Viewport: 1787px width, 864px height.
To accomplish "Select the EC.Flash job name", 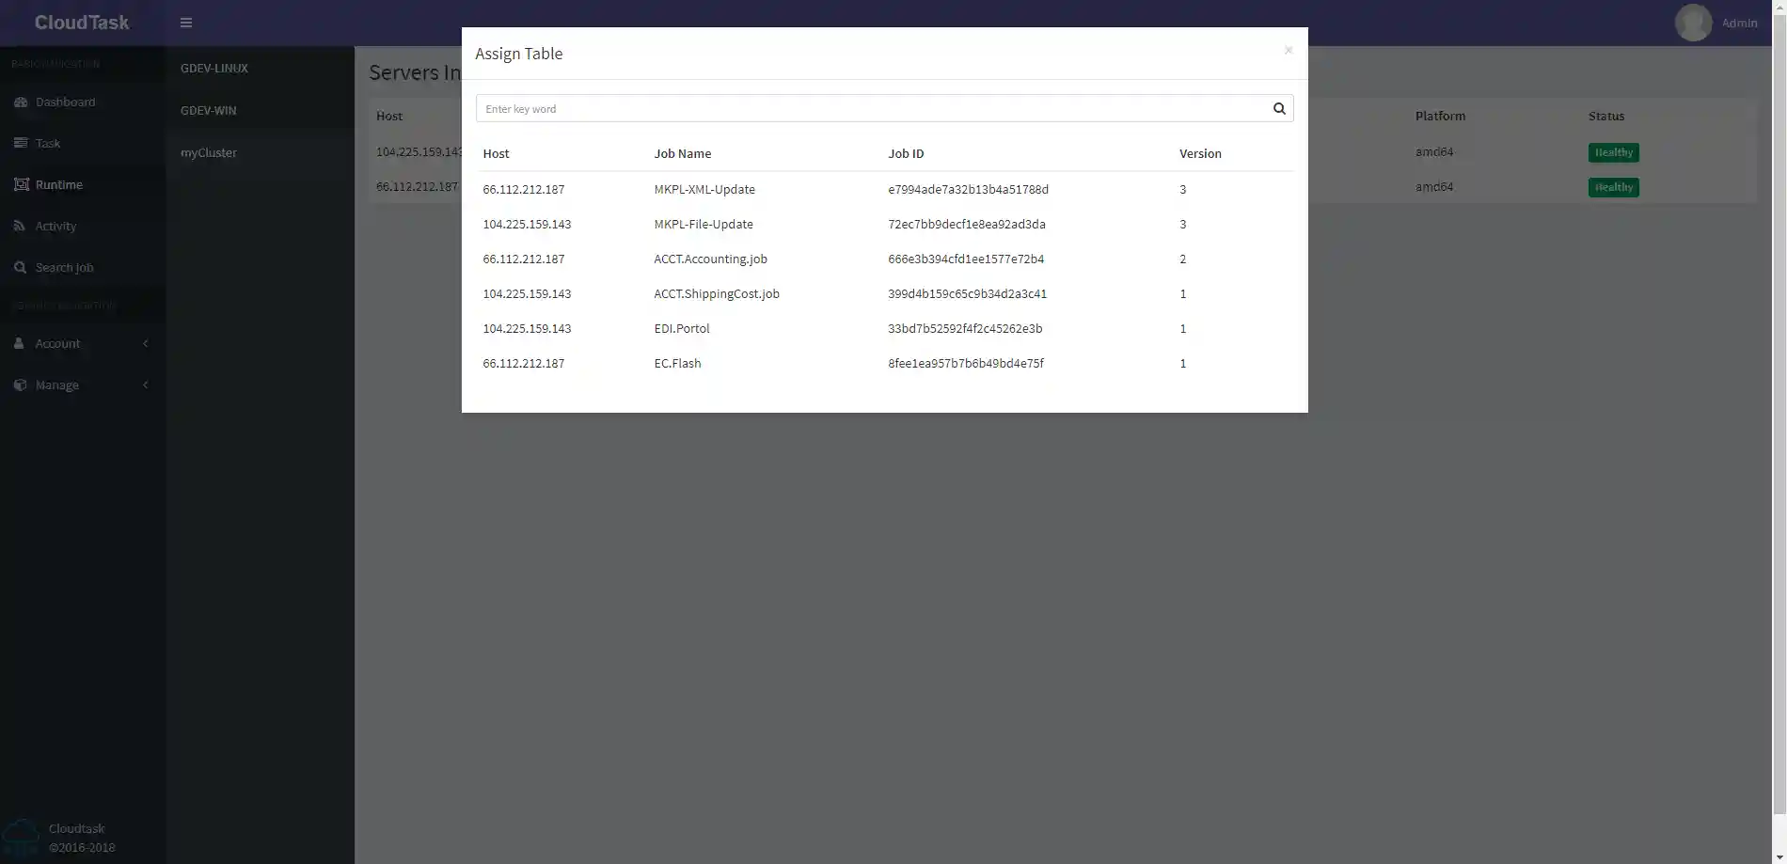I will 677,363.
